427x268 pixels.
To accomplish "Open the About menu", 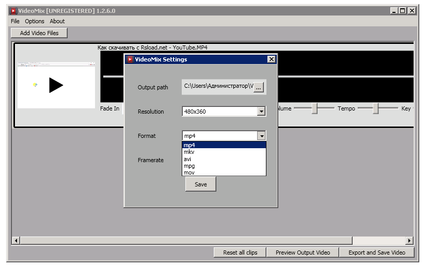I will (x=57, y=21).
